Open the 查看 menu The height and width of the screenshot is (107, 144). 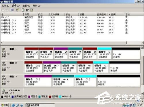point(26,6)
